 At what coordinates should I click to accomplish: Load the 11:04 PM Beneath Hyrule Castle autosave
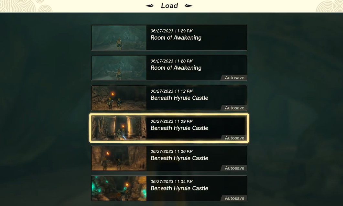point(169,188)
